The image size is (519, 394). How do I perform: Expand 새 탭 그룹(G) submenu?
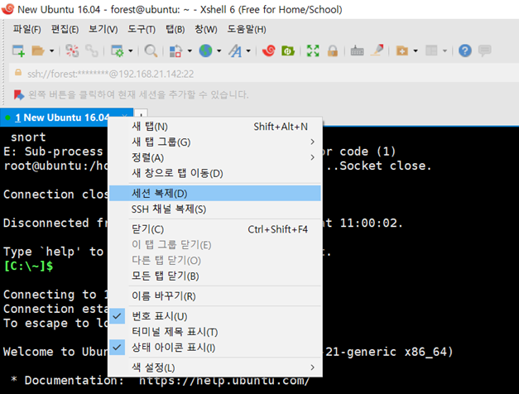coord(215,142)
